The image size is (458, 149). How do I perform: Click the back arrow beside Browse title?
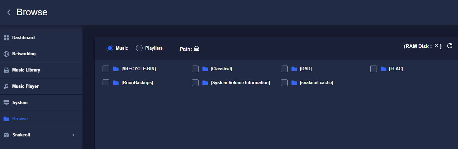coord(9,12)
